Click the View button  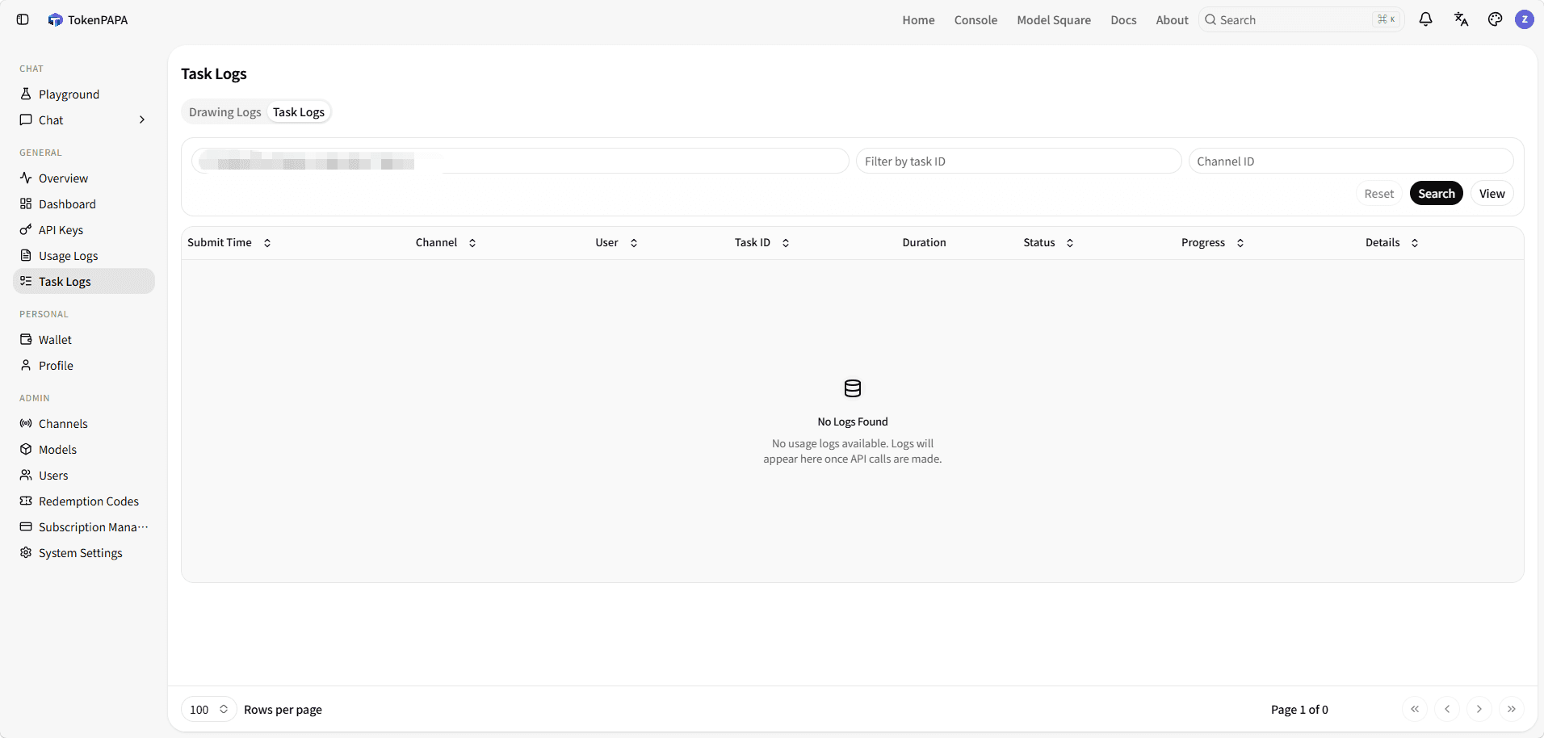(1492, 193)
